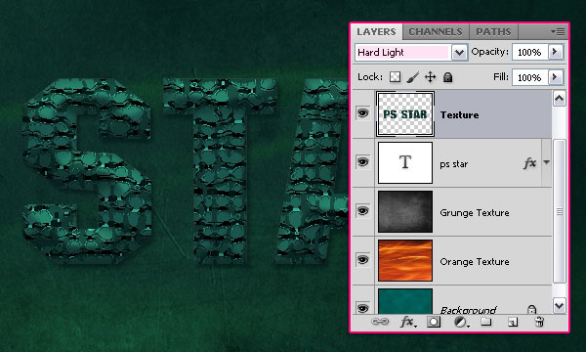Select the layer named Orange Texture
The height and width of the screenshot is (352, 586).
click(x=475, y=262)
